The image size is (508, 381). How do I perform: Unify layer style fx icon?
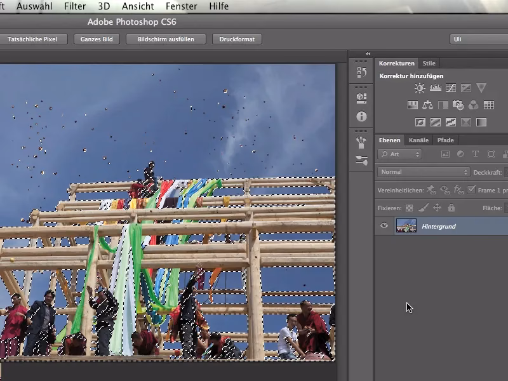458,190
